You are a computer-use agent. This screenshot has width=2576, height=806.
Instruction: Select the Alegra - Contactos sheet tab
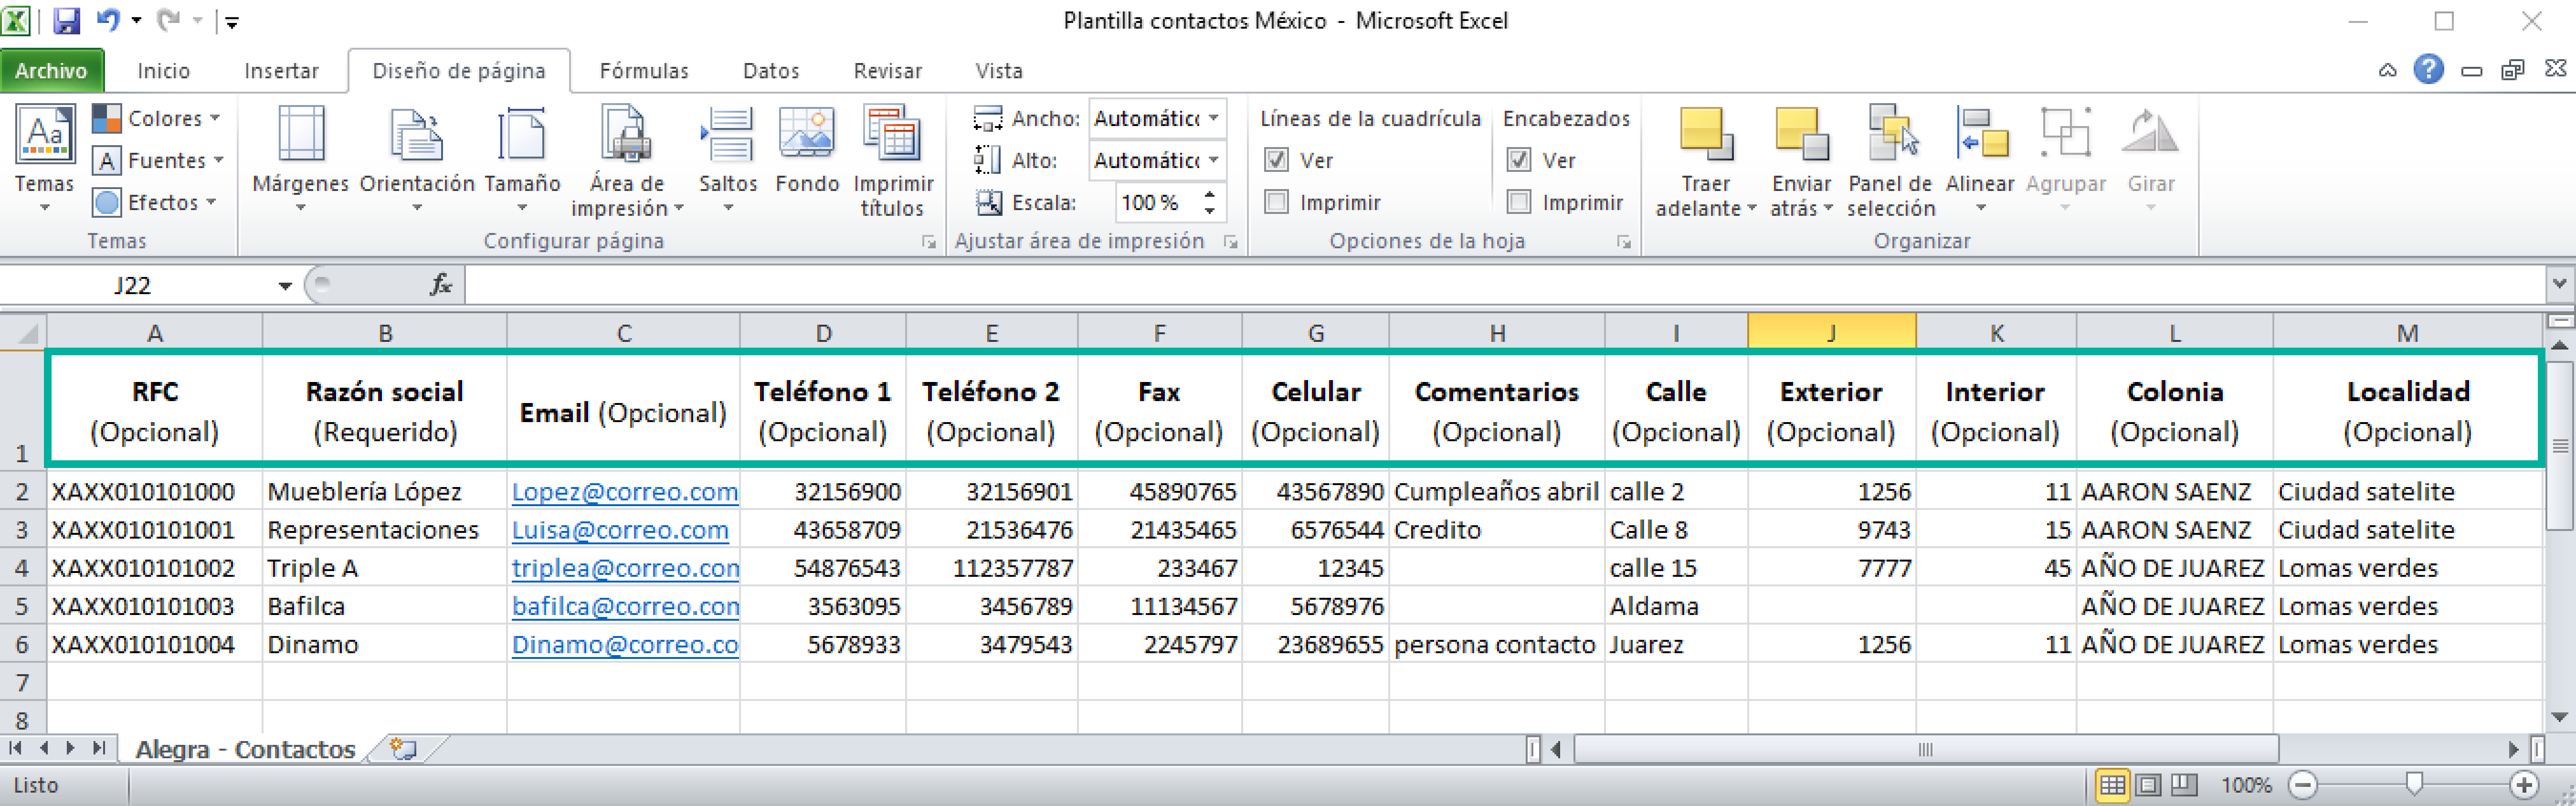click(x=245, y=749)
